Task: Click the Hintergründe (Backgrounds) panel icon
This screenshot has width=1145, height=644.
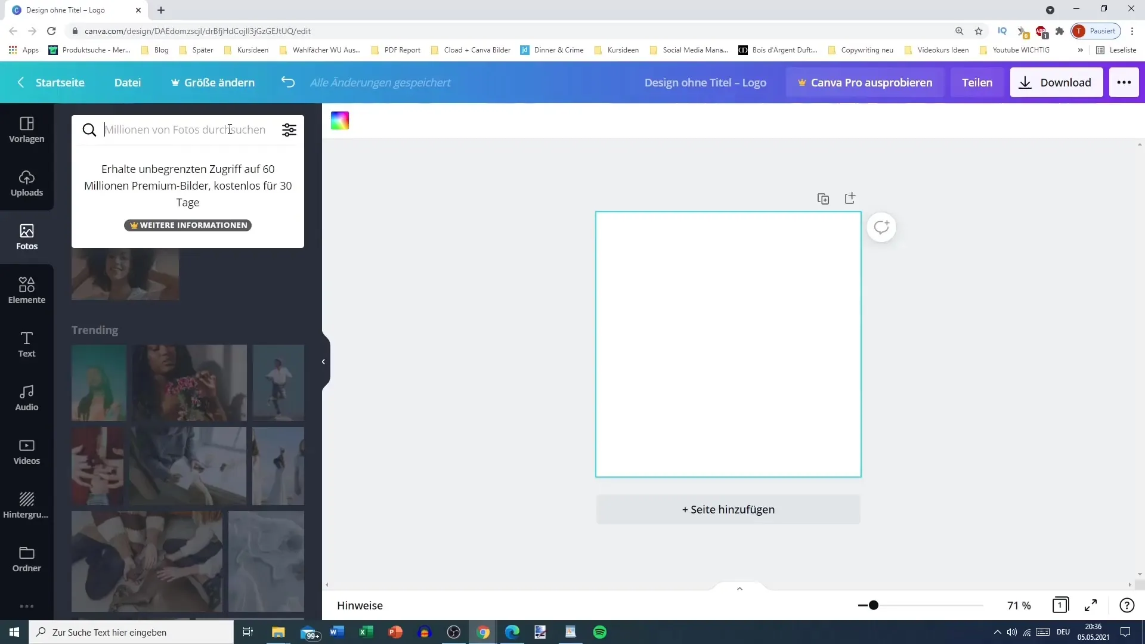Action: pyautogui.click(x=26, y=504)
